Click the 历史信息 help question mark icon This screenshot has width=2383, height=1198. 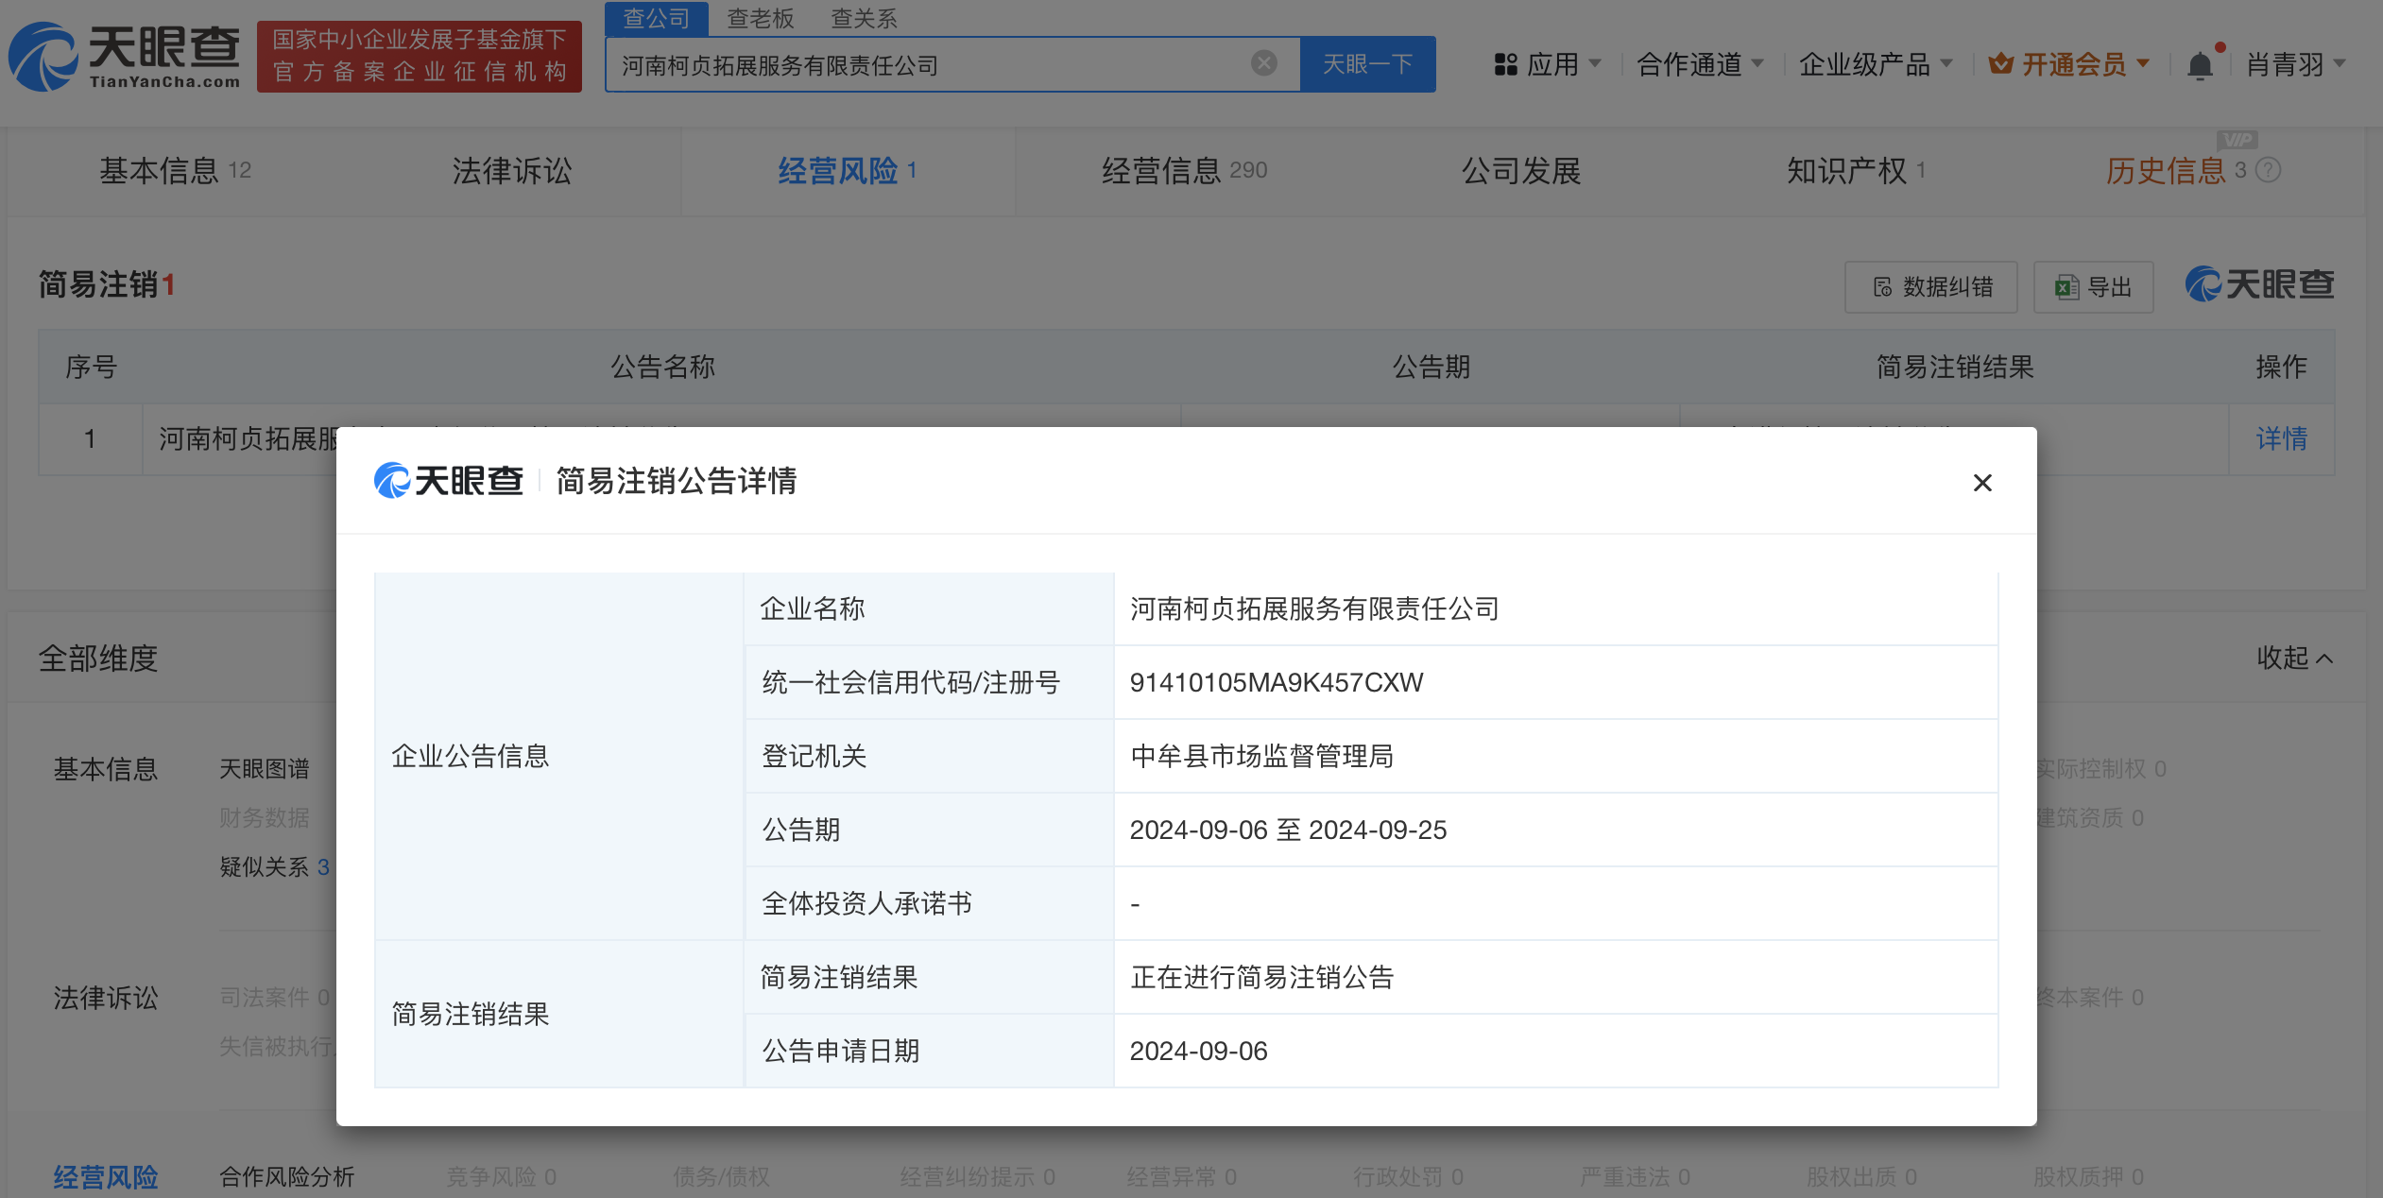click(2268, 170)
